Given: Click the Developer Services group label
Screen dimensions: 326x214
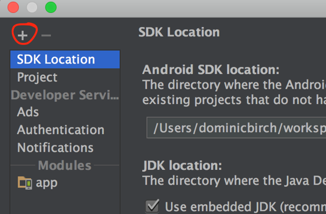Looking at the screenshot, I should 65,95.
